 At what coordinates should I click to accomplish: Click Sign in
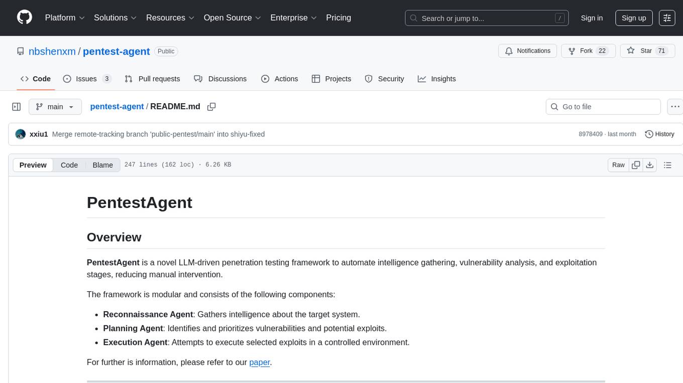592,18
